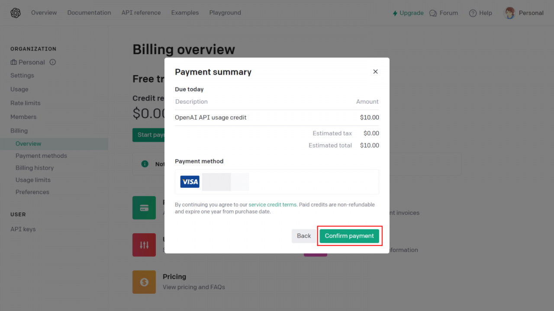Click the red usage limits sliders icon
Screen dimensions: 554x311
[x=144, y=245]
